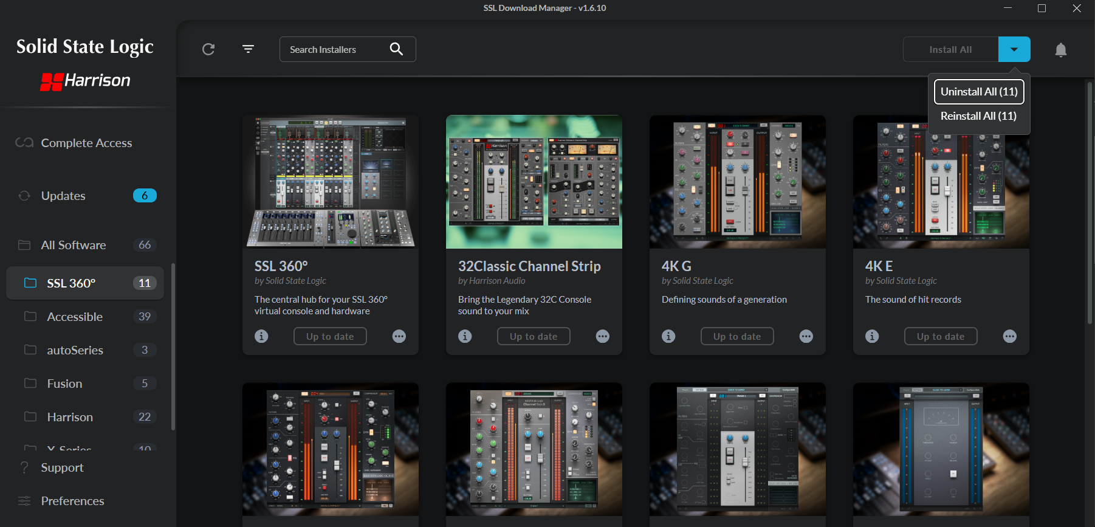1095x527 pixels.
Task: Click the All Software count 66
Action: tap(145, 245)
